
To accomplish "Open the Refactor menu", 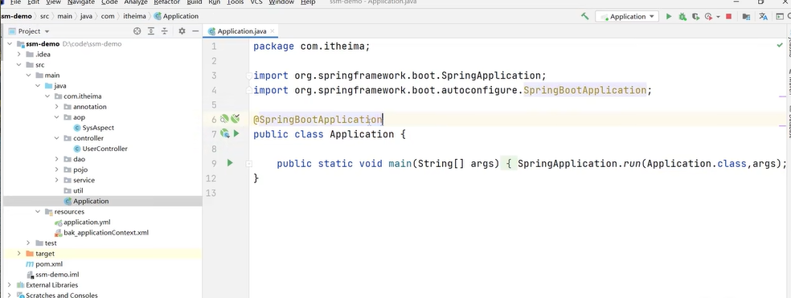I will 166,2.
